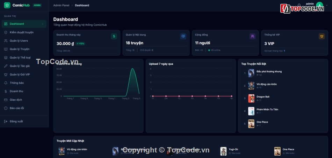Click the 18 truyện value
The height and width of the screenshot is (158, 332).
pos(135,43)
